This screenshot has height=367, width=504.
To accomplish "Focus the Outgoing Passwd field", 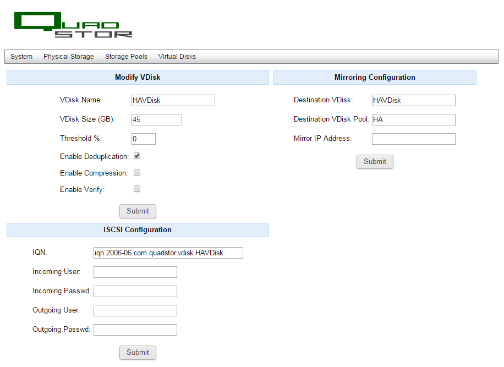I will 135,330.
